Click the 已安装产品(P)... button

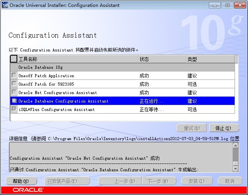pos(67,181)
